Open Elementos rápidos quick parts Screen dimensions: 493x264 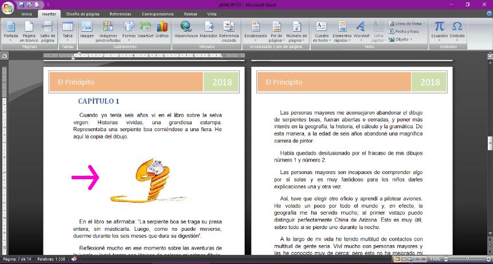(x=342, y=31)
